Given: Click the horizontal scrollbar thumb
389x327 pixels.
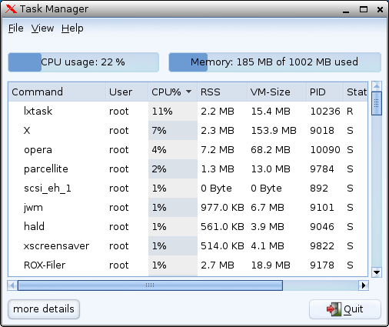Looking at the screenshot, I should click(x=150, y=285).
